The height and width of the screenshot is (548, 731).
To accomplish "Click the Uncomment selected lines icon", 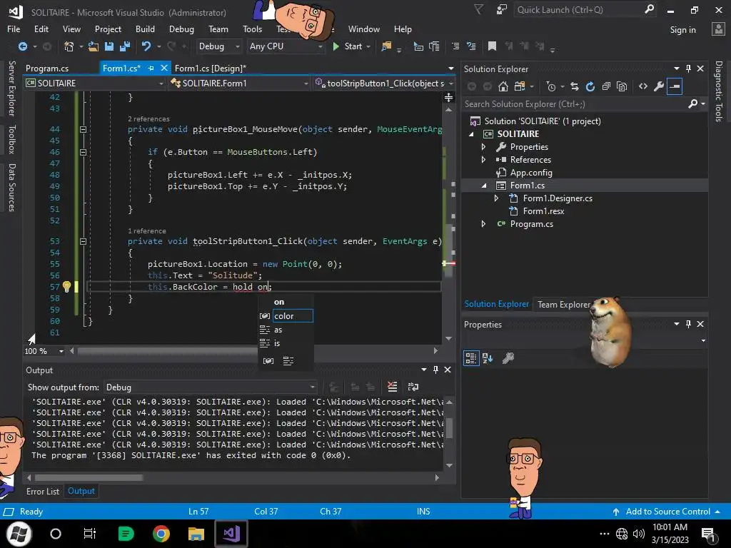I will click(471, 46).
